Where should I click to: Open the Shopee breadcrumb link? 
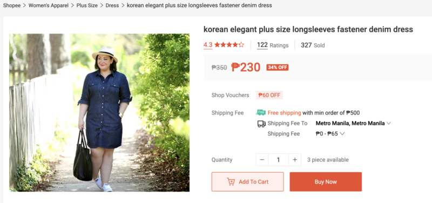point(12,5)
